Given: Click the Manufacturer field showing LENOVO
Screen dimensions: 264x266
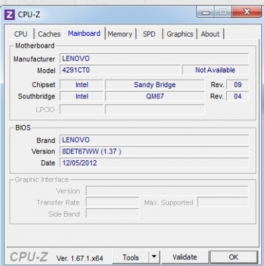Looking at the screenshot, I should (x=155, y=59).
